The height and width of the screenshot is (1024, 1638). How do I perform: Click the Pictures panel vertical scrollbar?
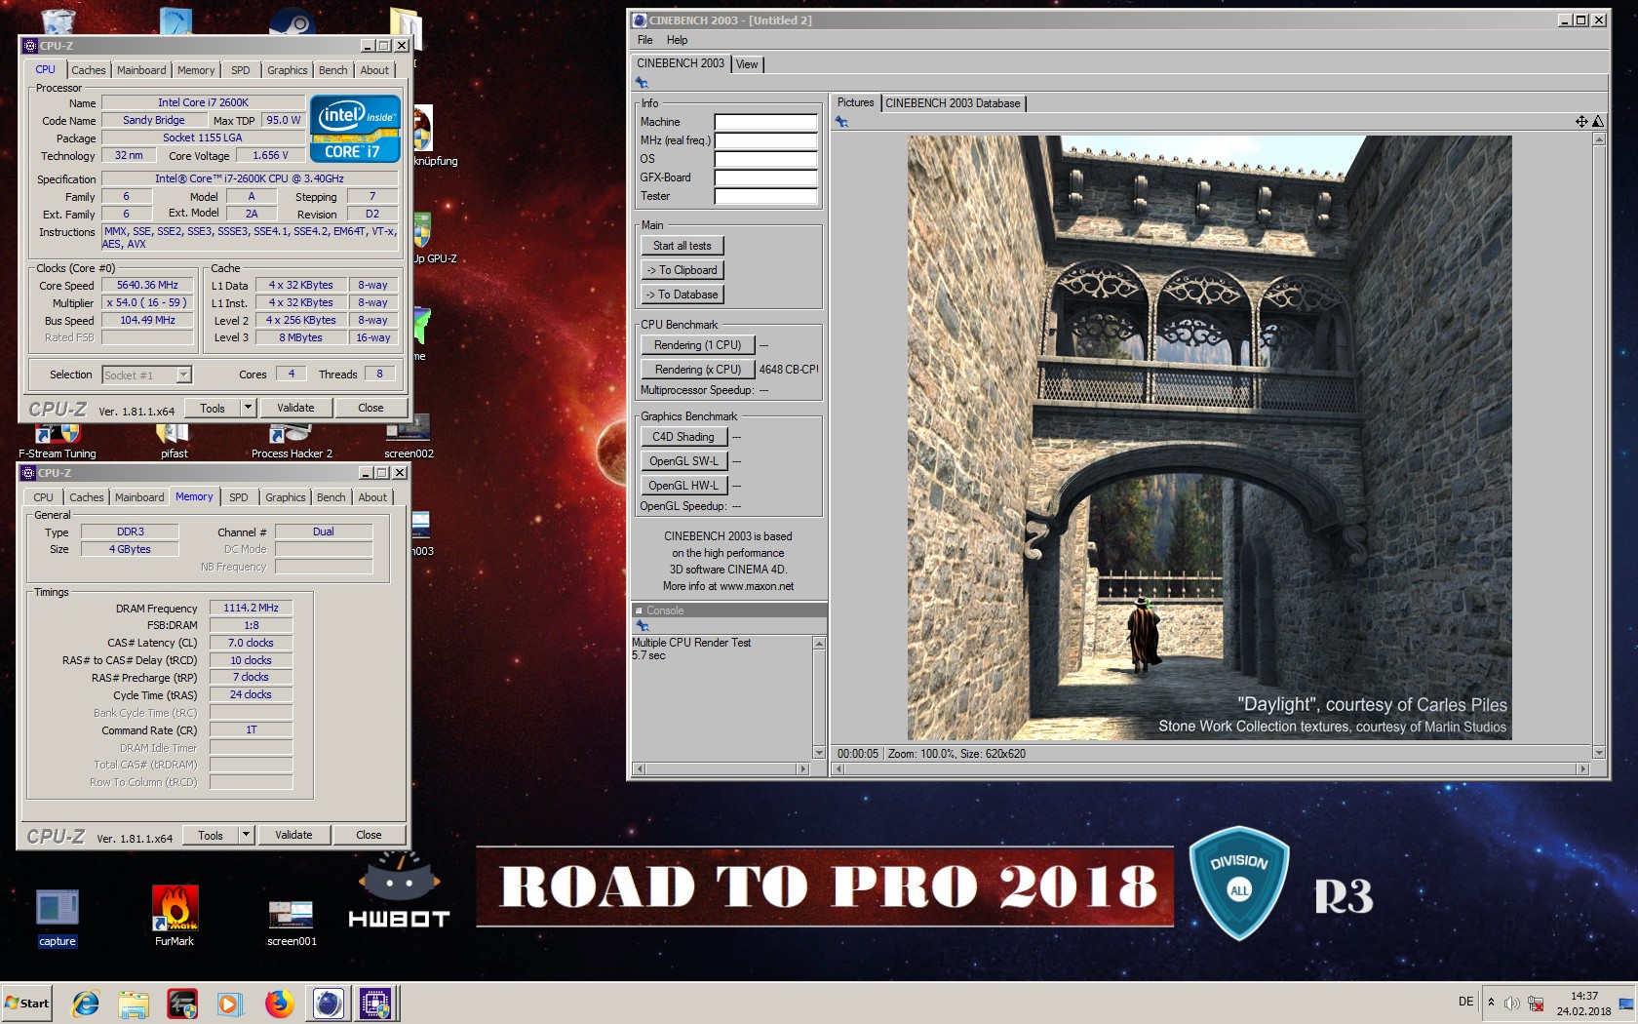(x=1598, y=446)
